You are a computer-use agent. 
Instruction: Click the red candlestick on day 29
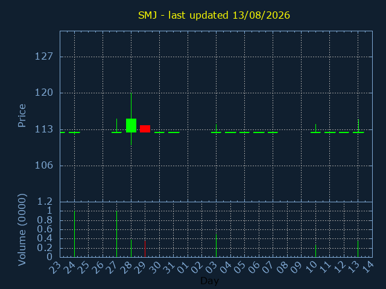(145, 129)
